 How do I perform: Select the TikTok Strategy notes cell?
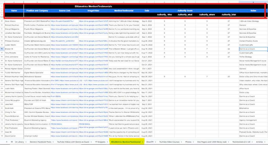tap(253, 57)
